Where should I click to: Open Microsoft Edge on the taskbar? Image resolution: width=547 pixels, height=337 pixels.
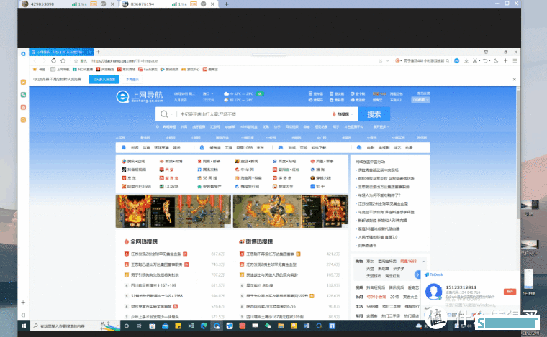pyautogui.click(x=204, y=326)
